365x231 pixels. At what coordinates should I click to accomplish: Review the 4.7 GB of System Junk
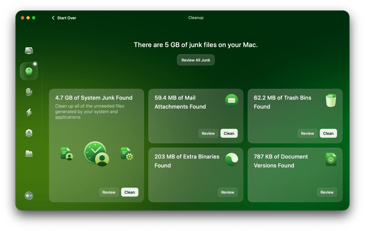tap(109, 192)
